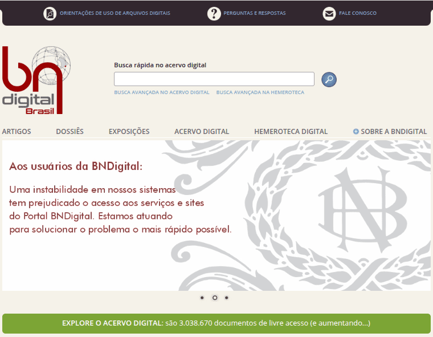
Task: Open Busca avançada na hemeroteca
Action: click(x=260, y=92)
